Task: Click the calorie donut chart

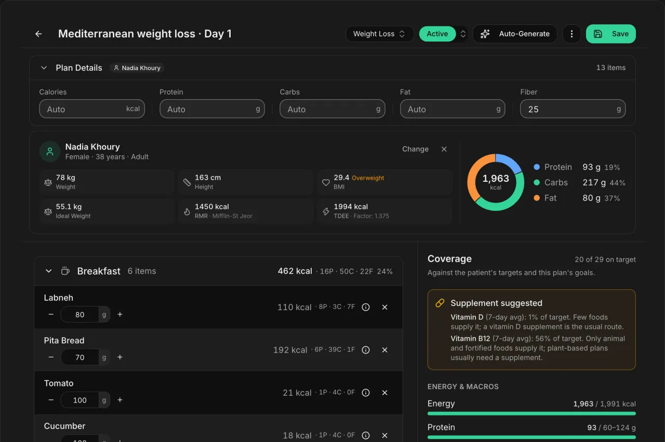Action: 496,182
